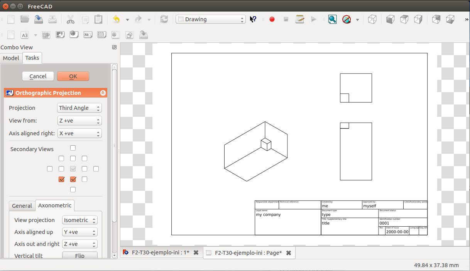Enable the topmost Secondary Views checkbox
Image resolution: width=470 pixels, height=271 pixels.
pos(73,148)
